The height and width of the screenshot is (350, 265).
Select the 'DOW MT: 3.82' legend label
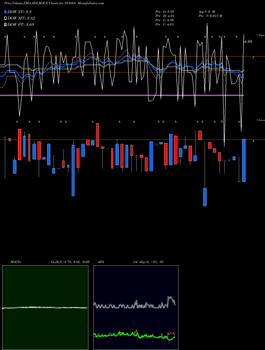(x=21, y=18)
